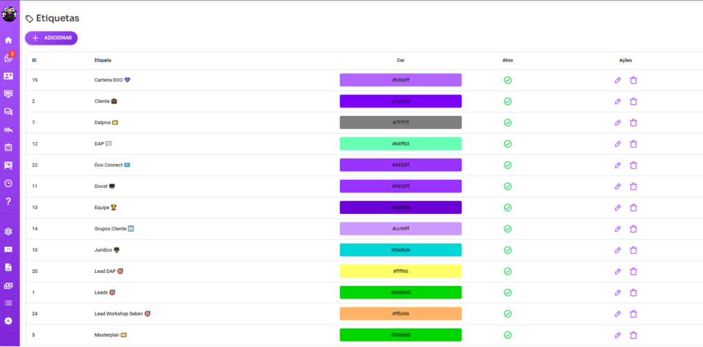Sort by the Etiqueta column header
This screenshot has height=347, width=703.
coord(103,60)
